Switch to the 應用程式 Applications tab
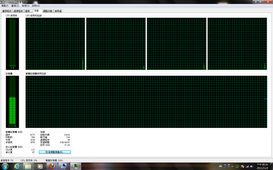Screen dimensions: 273x170 tap(7, 11)
